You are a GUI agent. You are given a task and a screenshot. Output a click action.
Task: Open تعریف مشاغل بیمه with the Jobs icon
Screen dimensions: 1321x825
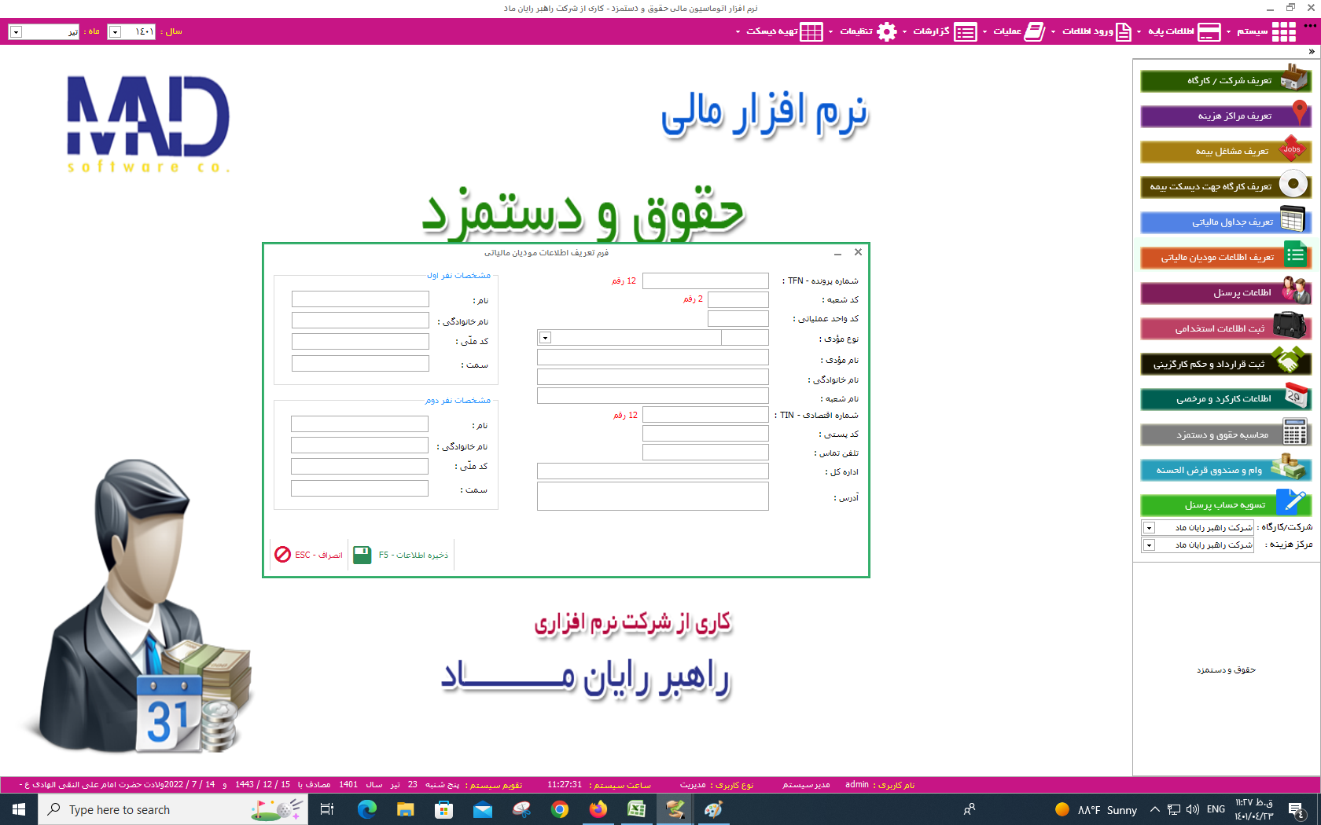click(x=1226, y=151)
